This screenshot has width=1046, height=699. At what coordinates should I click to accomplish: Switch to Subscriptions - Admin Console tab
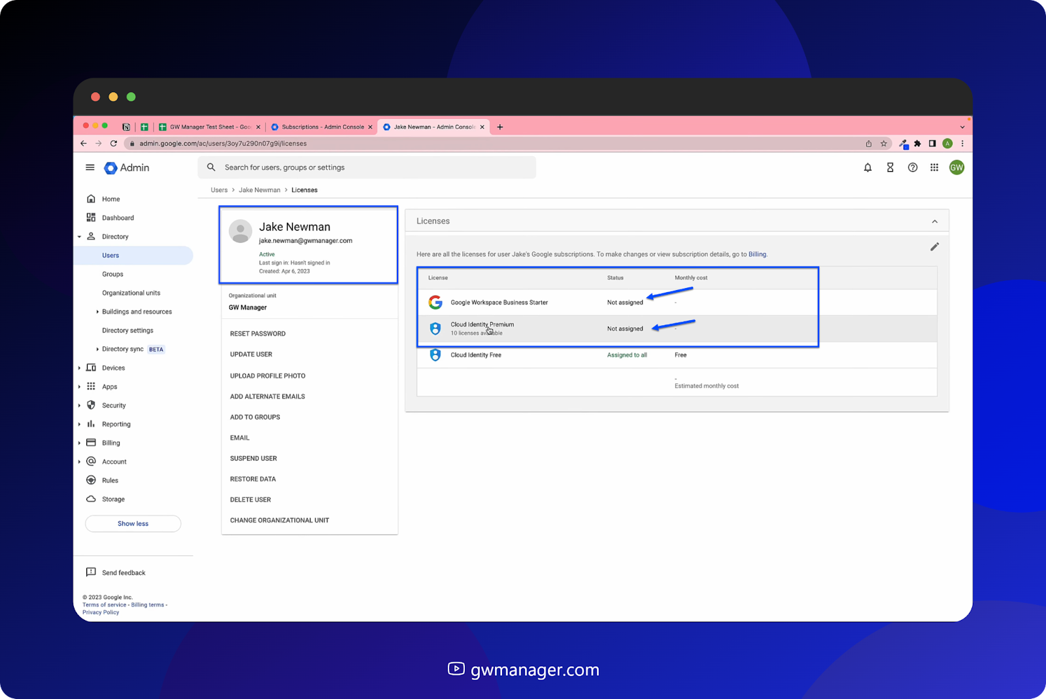point(322,127)
